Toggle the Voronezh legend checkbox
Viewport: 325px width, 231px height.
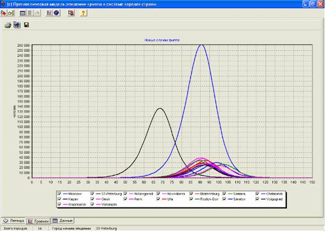[92, 205]
